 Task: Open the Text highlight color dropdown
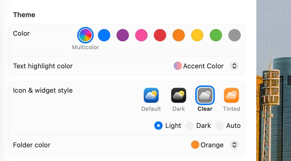tap(234, 66)
